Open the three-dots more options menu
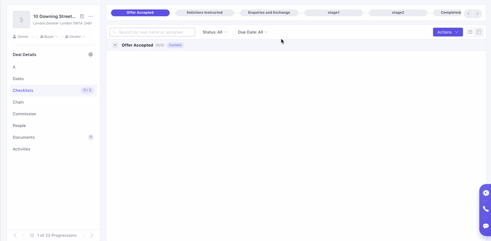This screenshot has width=491, height=241. coord(91,17)
